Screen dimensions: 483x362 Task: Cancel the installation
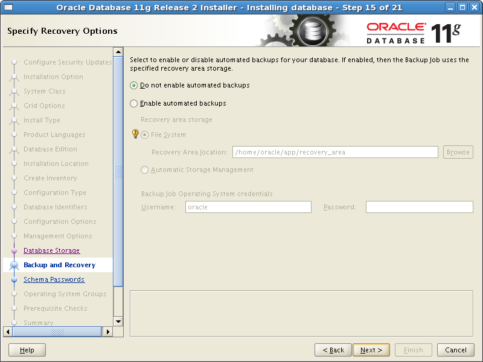pyautogui.click(x=456, y=350)
